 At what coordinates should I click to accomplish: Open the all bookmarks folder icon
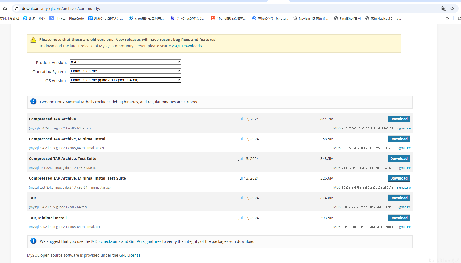click(459, 18)
